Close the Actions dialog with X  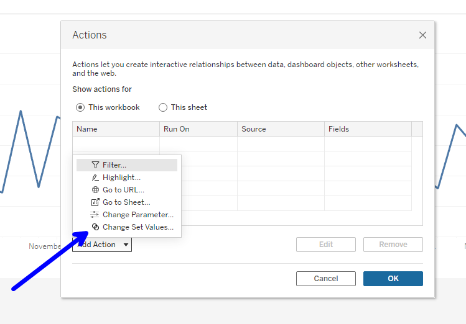pos(422,35)
